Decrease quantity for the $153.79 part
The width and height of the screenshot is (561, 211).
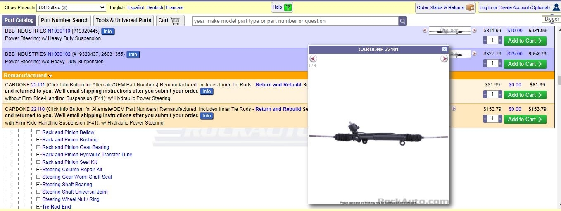click(x=484, y=119)
